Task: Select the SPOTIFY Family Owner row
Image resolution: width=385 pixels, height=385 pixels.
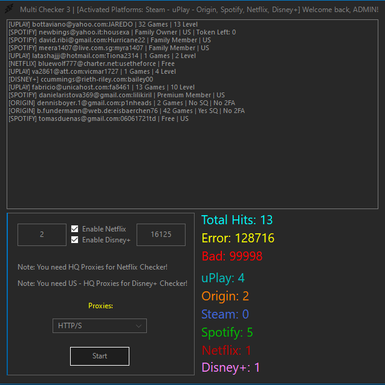Action: 122,32
